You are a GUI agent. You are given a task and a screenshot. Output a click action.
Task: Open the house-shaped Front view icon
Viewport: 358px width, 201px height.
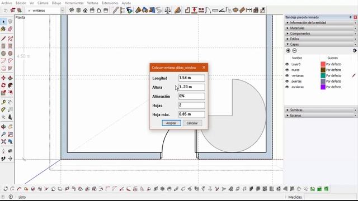(x=86, y=10)
